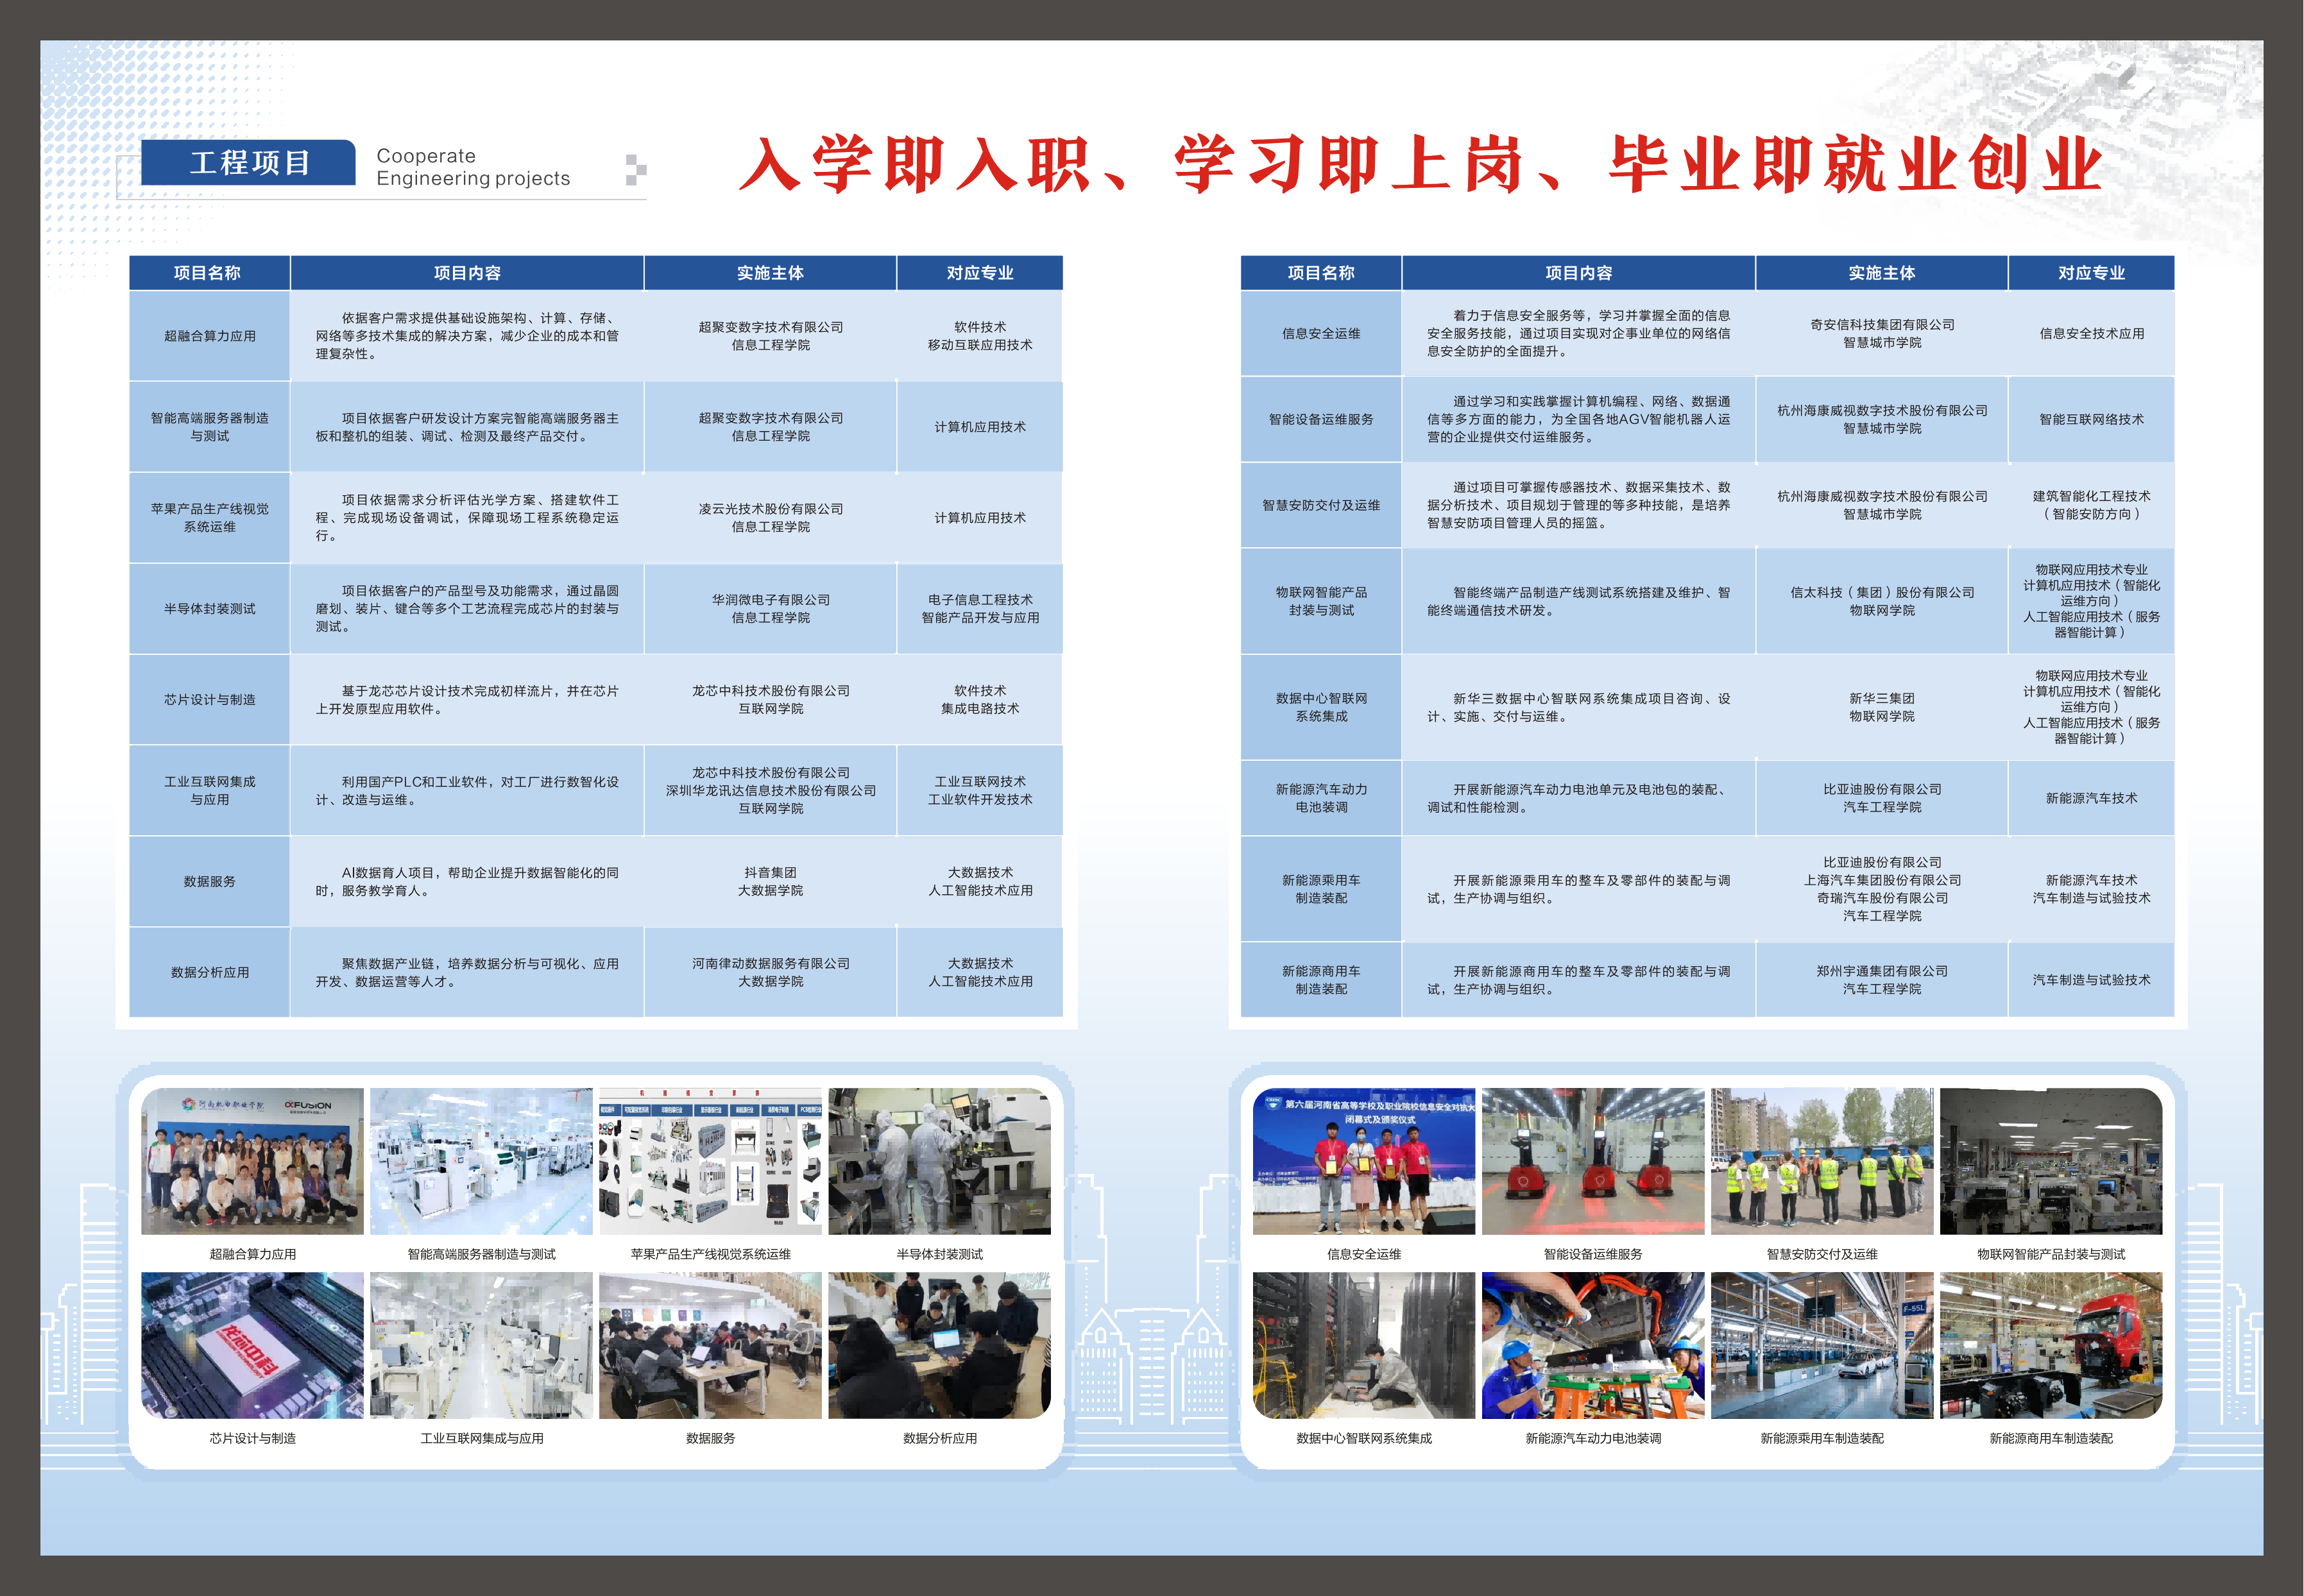Click the 比亚迪股份有限公司 汽车工程学院 cell

[x=1881, y=798]
